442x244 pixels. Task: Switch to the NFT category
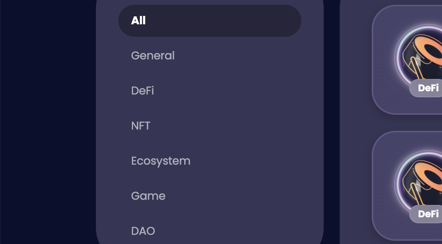click(141, 126)
